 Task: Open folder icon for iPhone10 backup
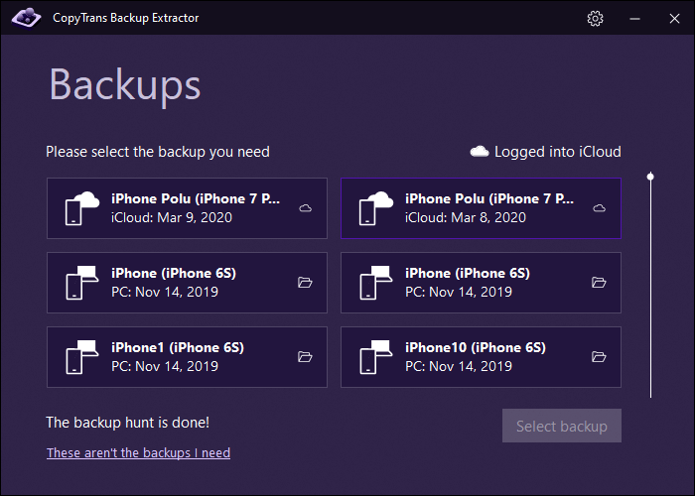click(599, 357)
